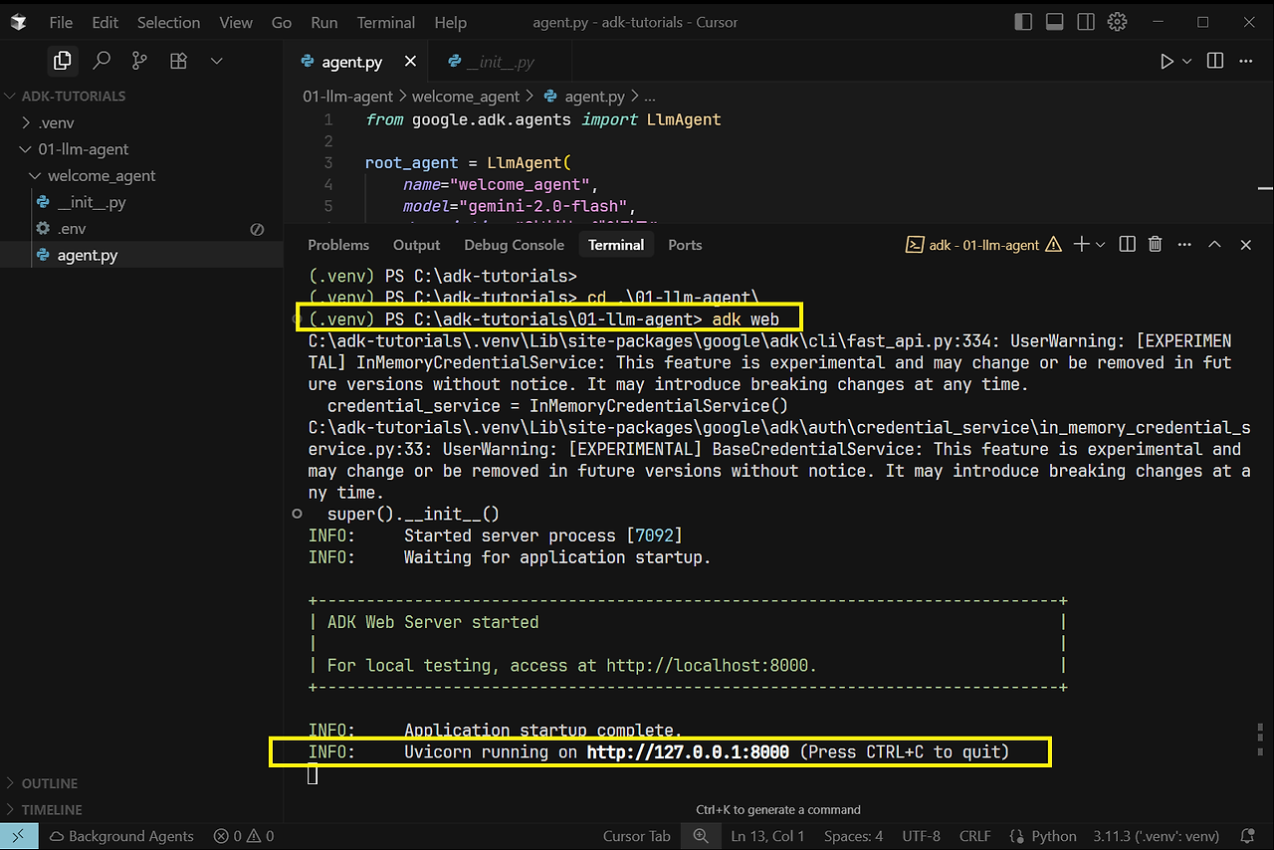Click the Run Python File play icon
1274x850 pixels.
point(1167,62)
